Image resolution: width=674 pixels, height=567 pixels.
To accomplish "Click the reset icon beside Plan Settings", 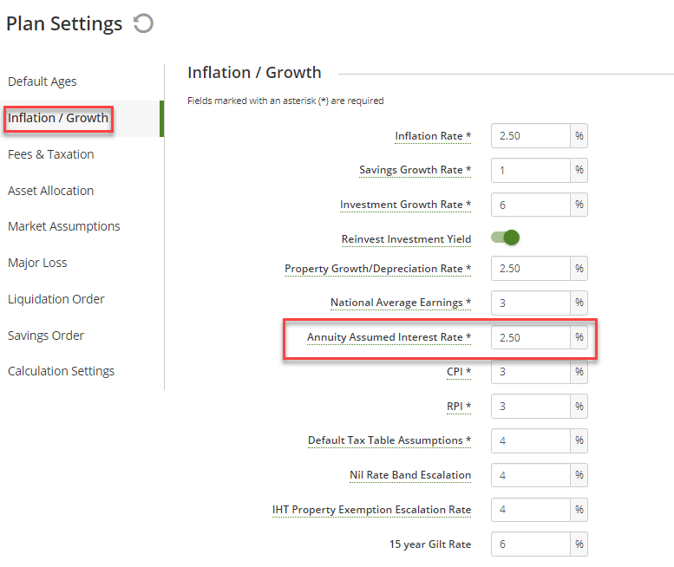I will [x=144, y=23].
